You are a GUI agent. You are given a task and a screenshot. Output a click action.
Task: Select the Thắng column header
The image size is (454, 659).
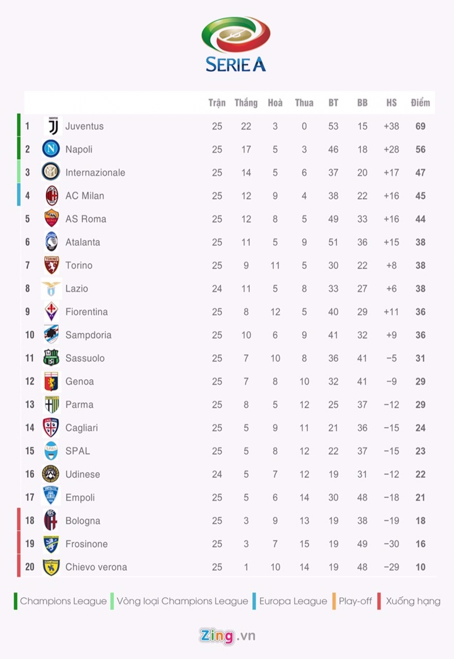click(246, 103)
